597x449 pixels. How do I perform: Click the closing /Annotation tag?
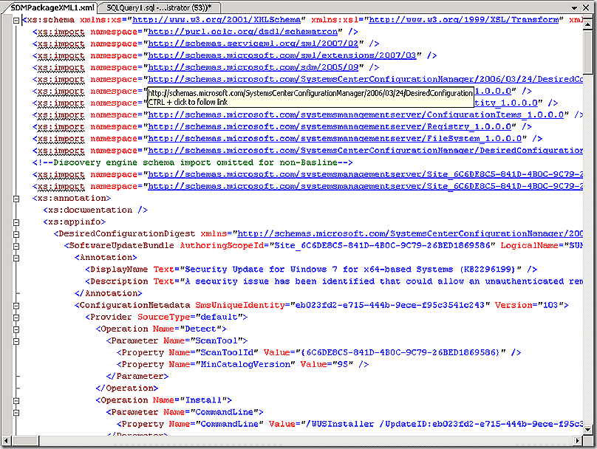click(109, 293)
